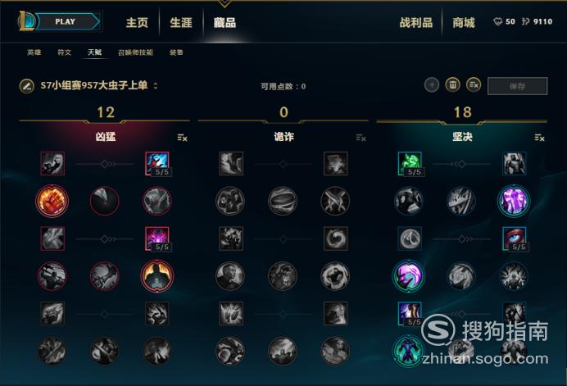Click the blue essence balance 9110
This screenshot has height=386, width=567.
point(537,21)
